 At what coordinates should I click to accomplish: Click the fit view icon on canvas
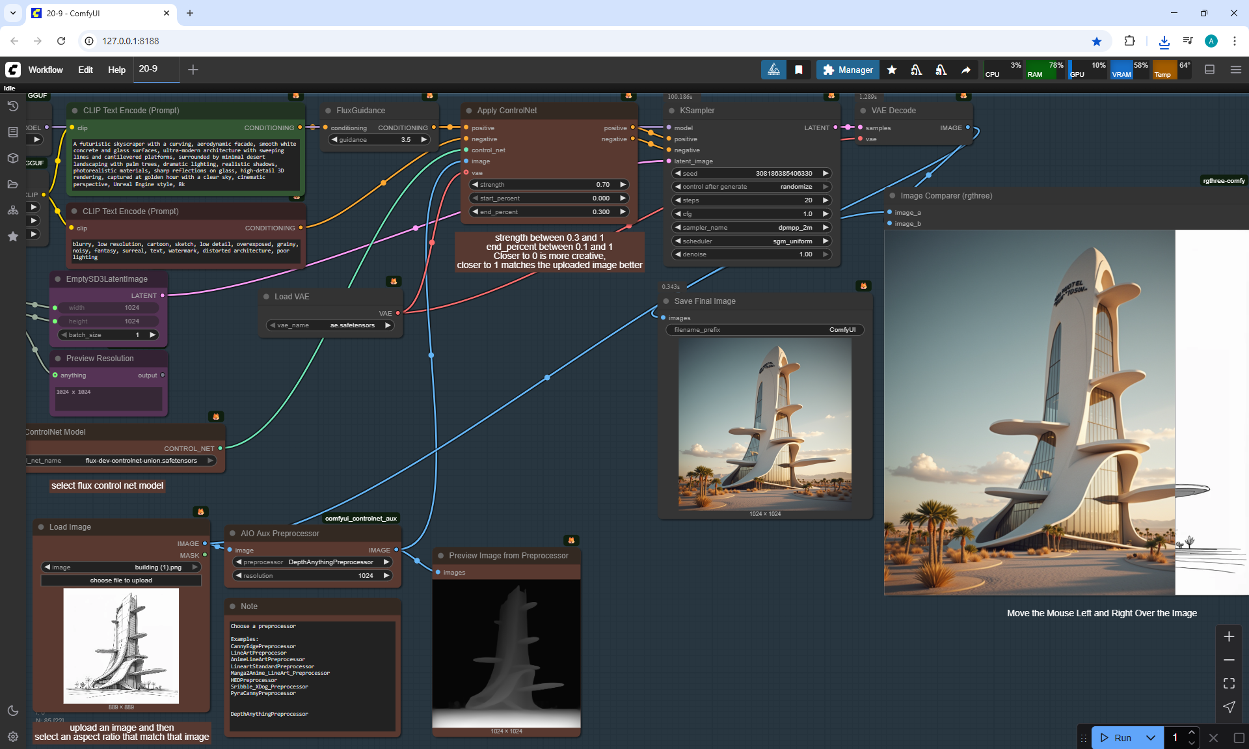click(x=1228, y=683)
